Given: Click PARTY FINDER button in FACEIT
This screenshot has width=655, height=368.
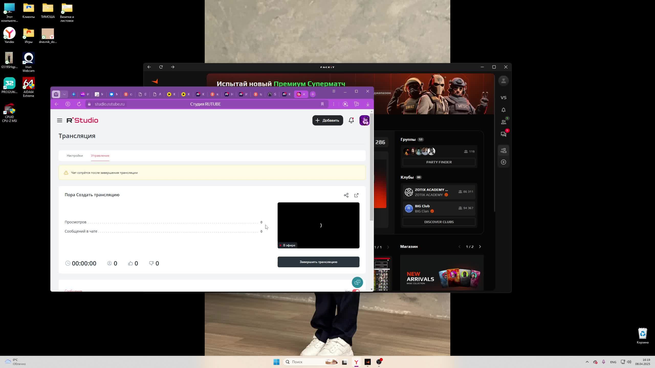Looking at the screenshot, I should [439, 162].
